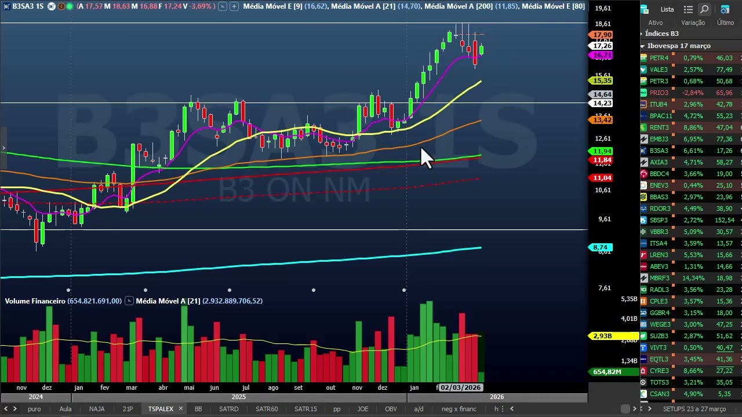Switch to the neg x financ tab
This screenshot has height=417, width=742.
(x=459, y=409)
